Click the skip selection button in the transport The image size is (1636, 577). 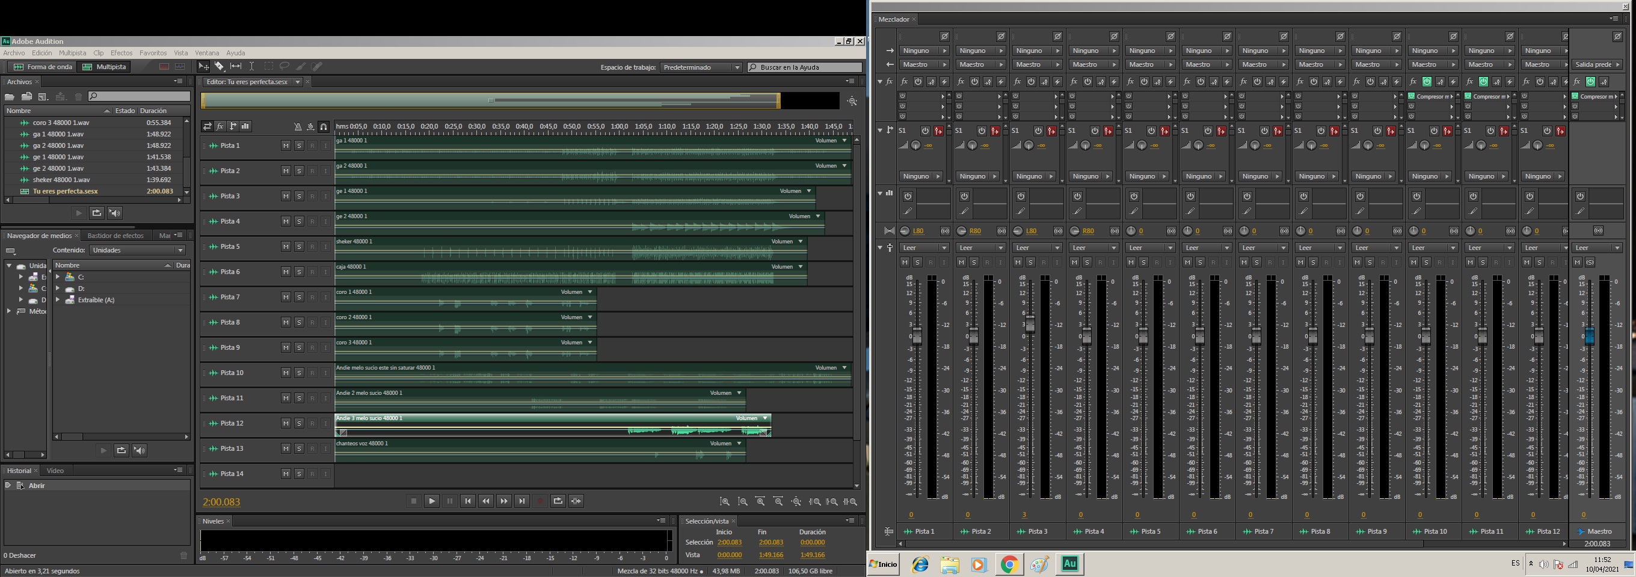click(x=576, y=501)
